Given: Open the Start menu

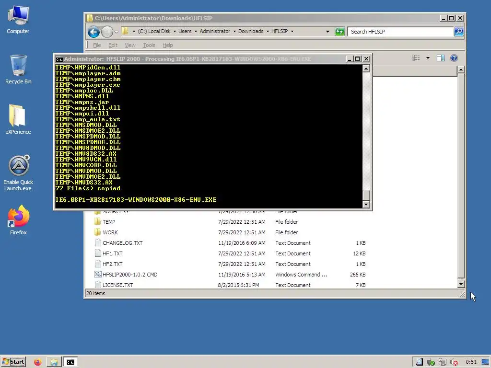Looking at the screenshot, I should [13, 362].
